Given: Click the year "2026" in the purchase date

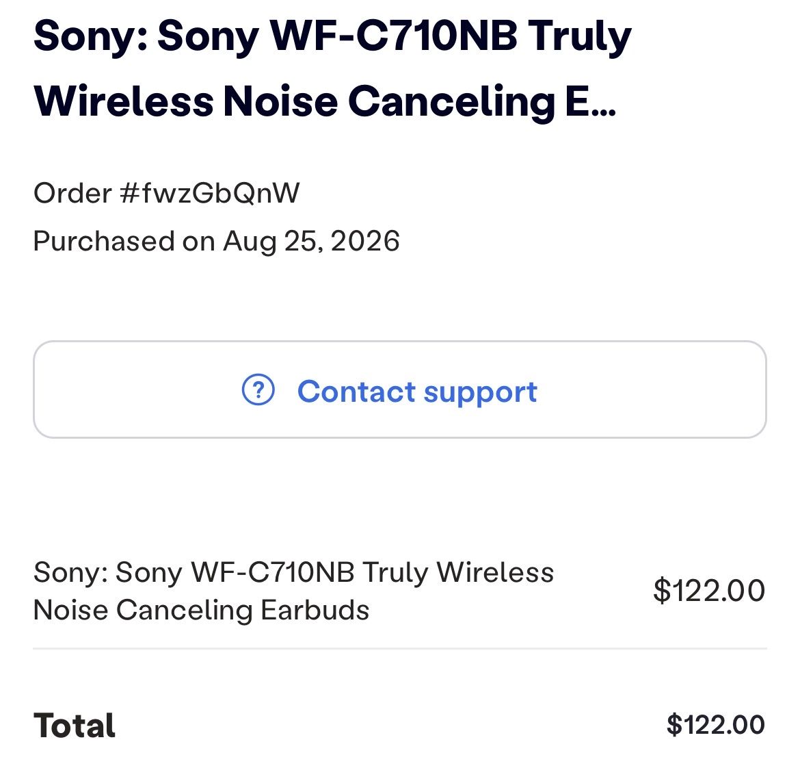Looking at the screenshot, I should click(365, 241).
